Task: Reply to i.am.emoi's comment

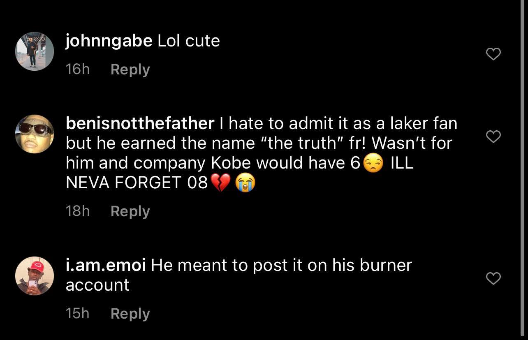Action: (x=130, y=314)
